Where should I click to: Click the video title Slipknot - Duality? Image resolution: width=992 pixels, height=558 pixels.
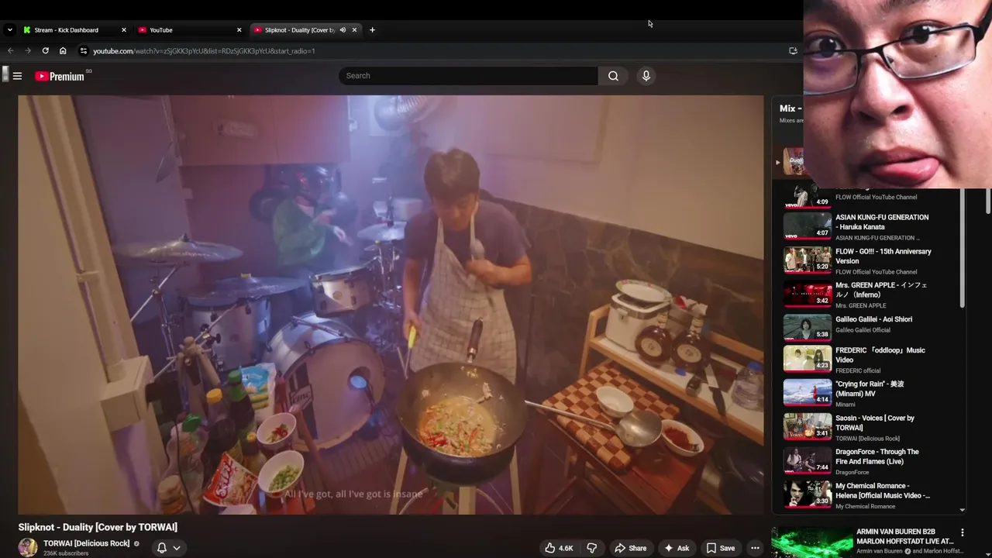[x=98, y=527]
